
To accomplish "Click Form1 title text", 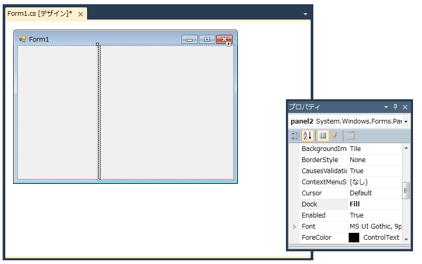I will coord(39,39).
